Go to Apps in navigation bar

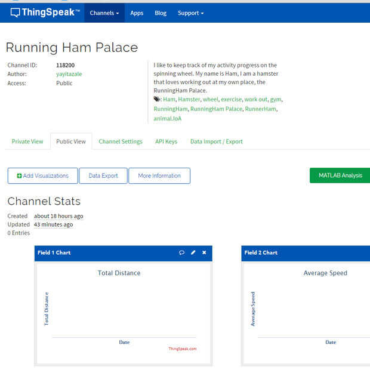[x=137, y=13]
